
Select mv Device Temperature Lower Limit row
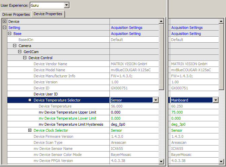67,118
